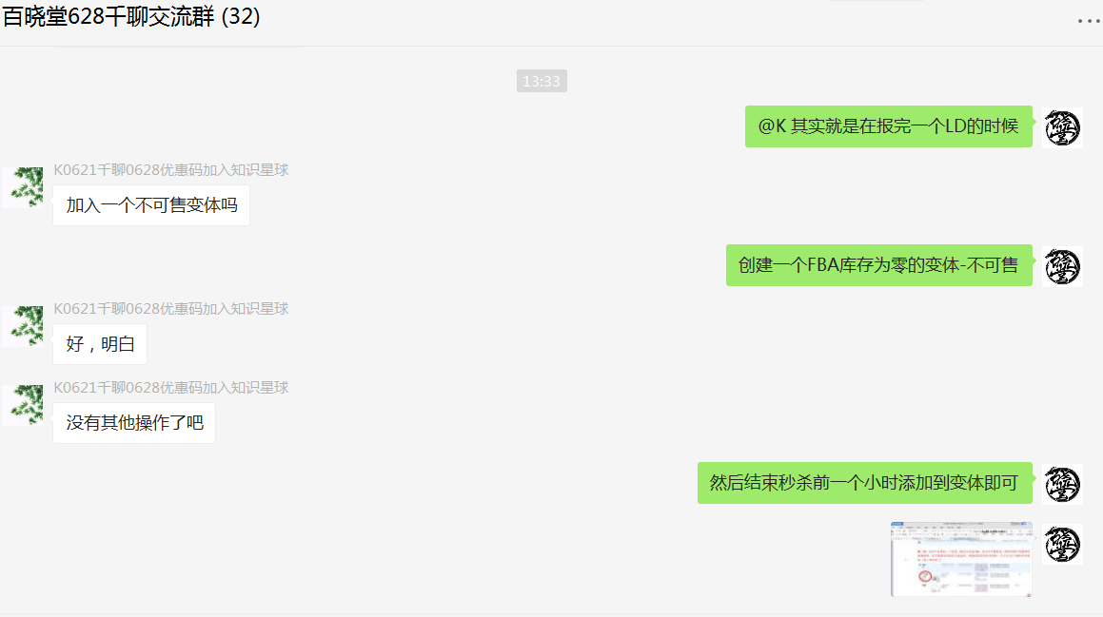The image size is (1103, 617).
Task: Select green message '@K 其实就是在报完一个LD的时候'
Action: click(889, 126)
